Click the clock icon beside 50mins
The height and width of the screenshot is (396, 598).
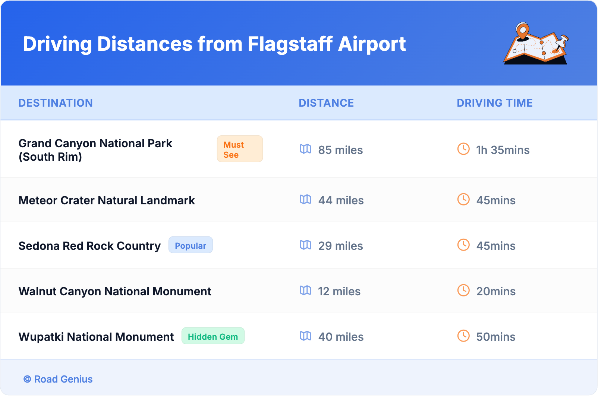[x=463, y=336]
